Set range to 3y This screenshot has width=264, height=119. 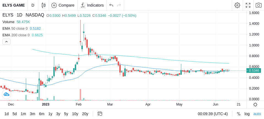coord(58,114)
